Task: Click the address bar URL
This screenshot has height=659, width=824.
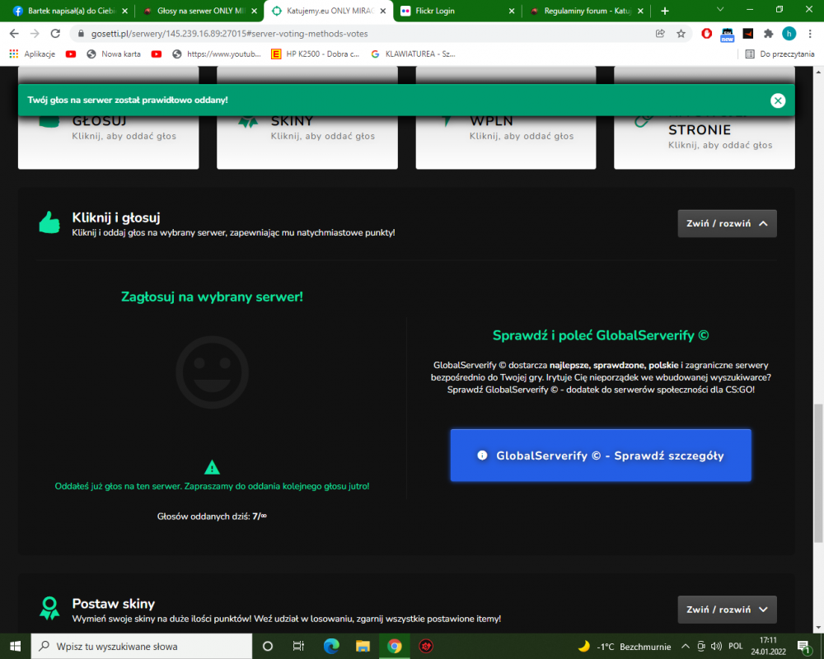Action: tap(230, 34)
